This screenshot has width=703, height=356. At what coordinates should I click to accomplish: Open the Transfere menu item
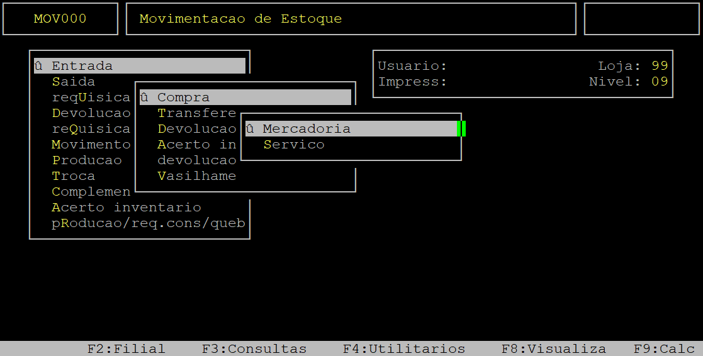coord(197,113)
